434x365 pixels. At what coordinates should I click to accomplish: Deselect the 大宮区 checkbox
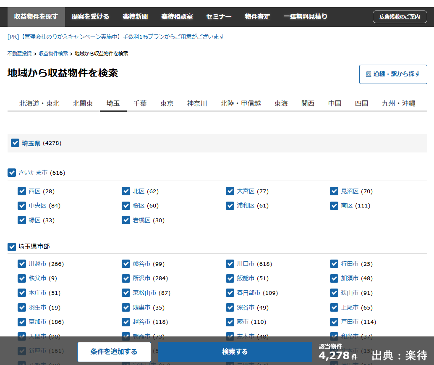tap(230, 191)
